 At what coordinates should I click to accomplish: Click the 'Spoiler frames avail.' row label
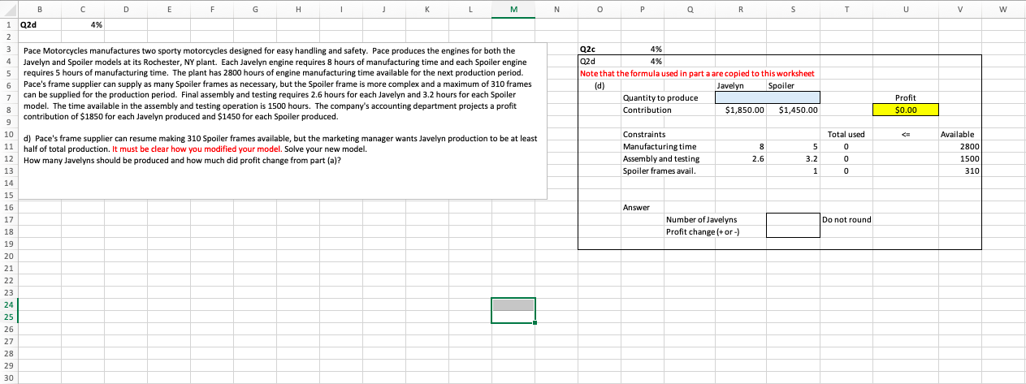coord(659,171)
